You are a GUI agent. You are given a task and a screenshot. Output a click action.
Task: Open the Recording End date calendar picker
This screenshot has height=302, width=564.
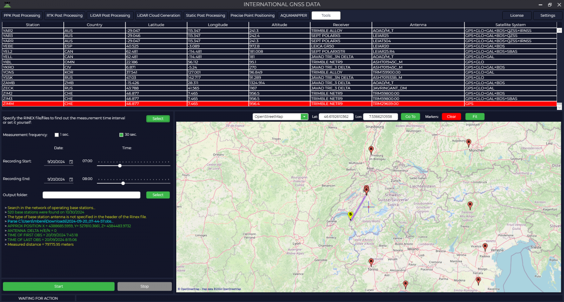(71, 180)
